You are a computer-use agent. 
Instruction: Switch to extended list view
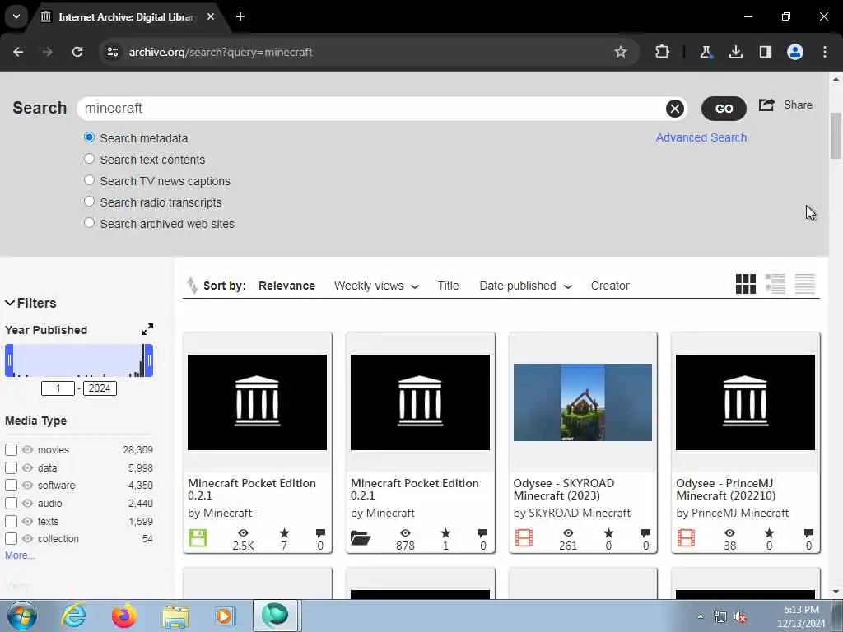(x=775, y=284)
